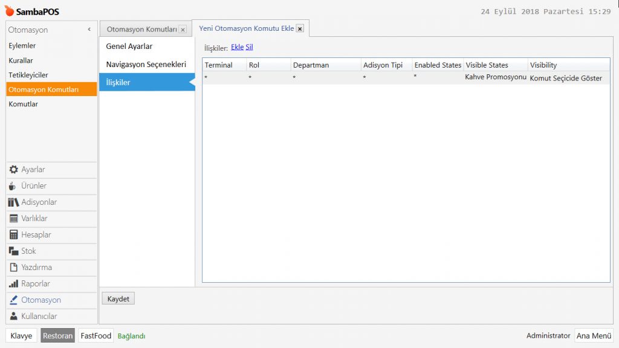Click the Sil link to delete mapping
Screen dimensions: 619x348
(x=249, y=47)
